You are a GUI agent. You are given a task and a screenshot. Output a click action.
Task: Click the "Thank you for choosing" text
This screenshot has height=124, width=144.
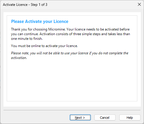click(x=29, y=29)
